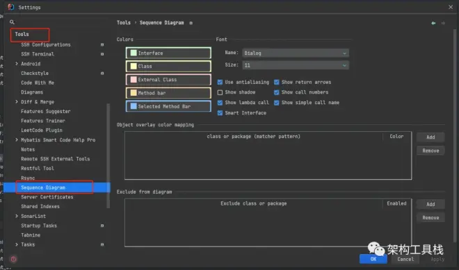
Task: Expand the SonarLint tree node
Action: [17, 216]
